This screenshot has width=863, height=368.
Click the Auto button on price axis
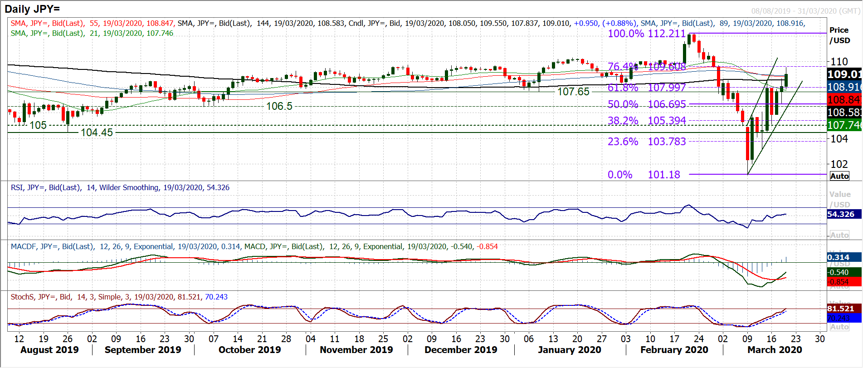click(839, 176)
